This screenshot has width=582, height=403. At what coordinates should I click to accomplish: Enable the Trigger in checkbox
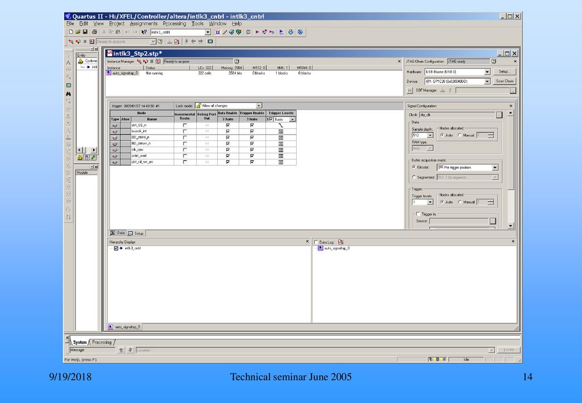pos(418,214)
